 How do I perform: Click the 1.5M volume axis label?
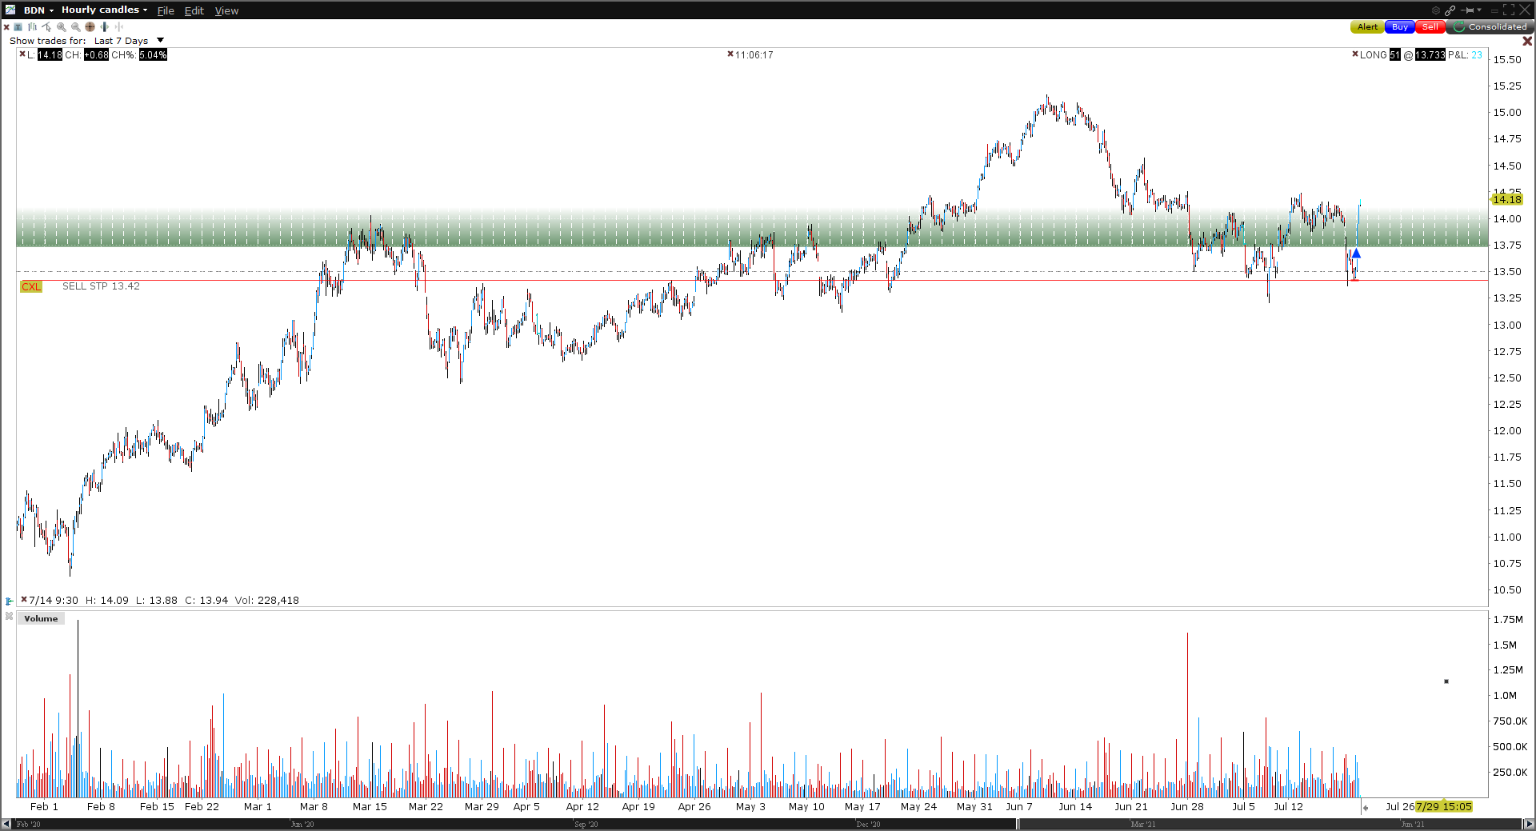point(1505,645)
